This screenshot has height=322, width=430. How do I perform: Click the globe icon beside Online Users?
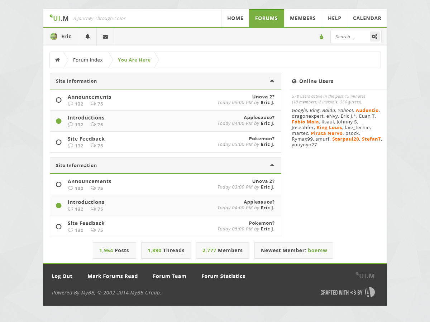pos(294,81)
